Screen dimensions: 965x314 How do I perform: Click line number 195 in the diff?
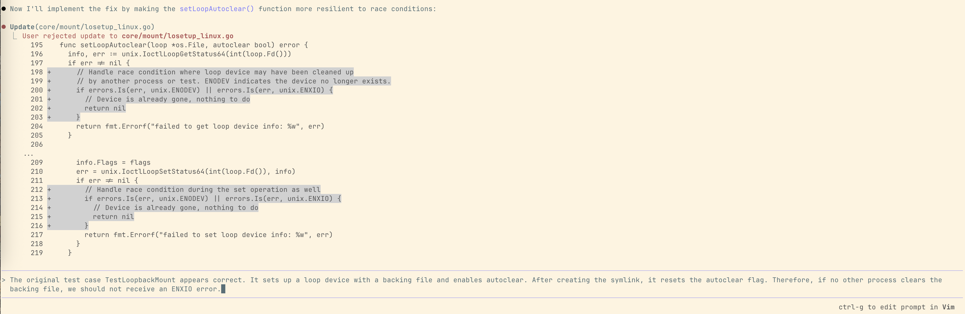37,45
